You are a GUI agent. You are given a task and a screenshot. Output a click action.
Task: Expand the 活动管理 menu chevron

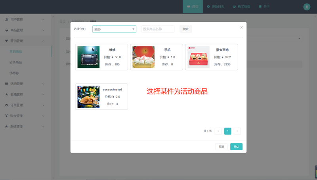click(x=43, y=84)
